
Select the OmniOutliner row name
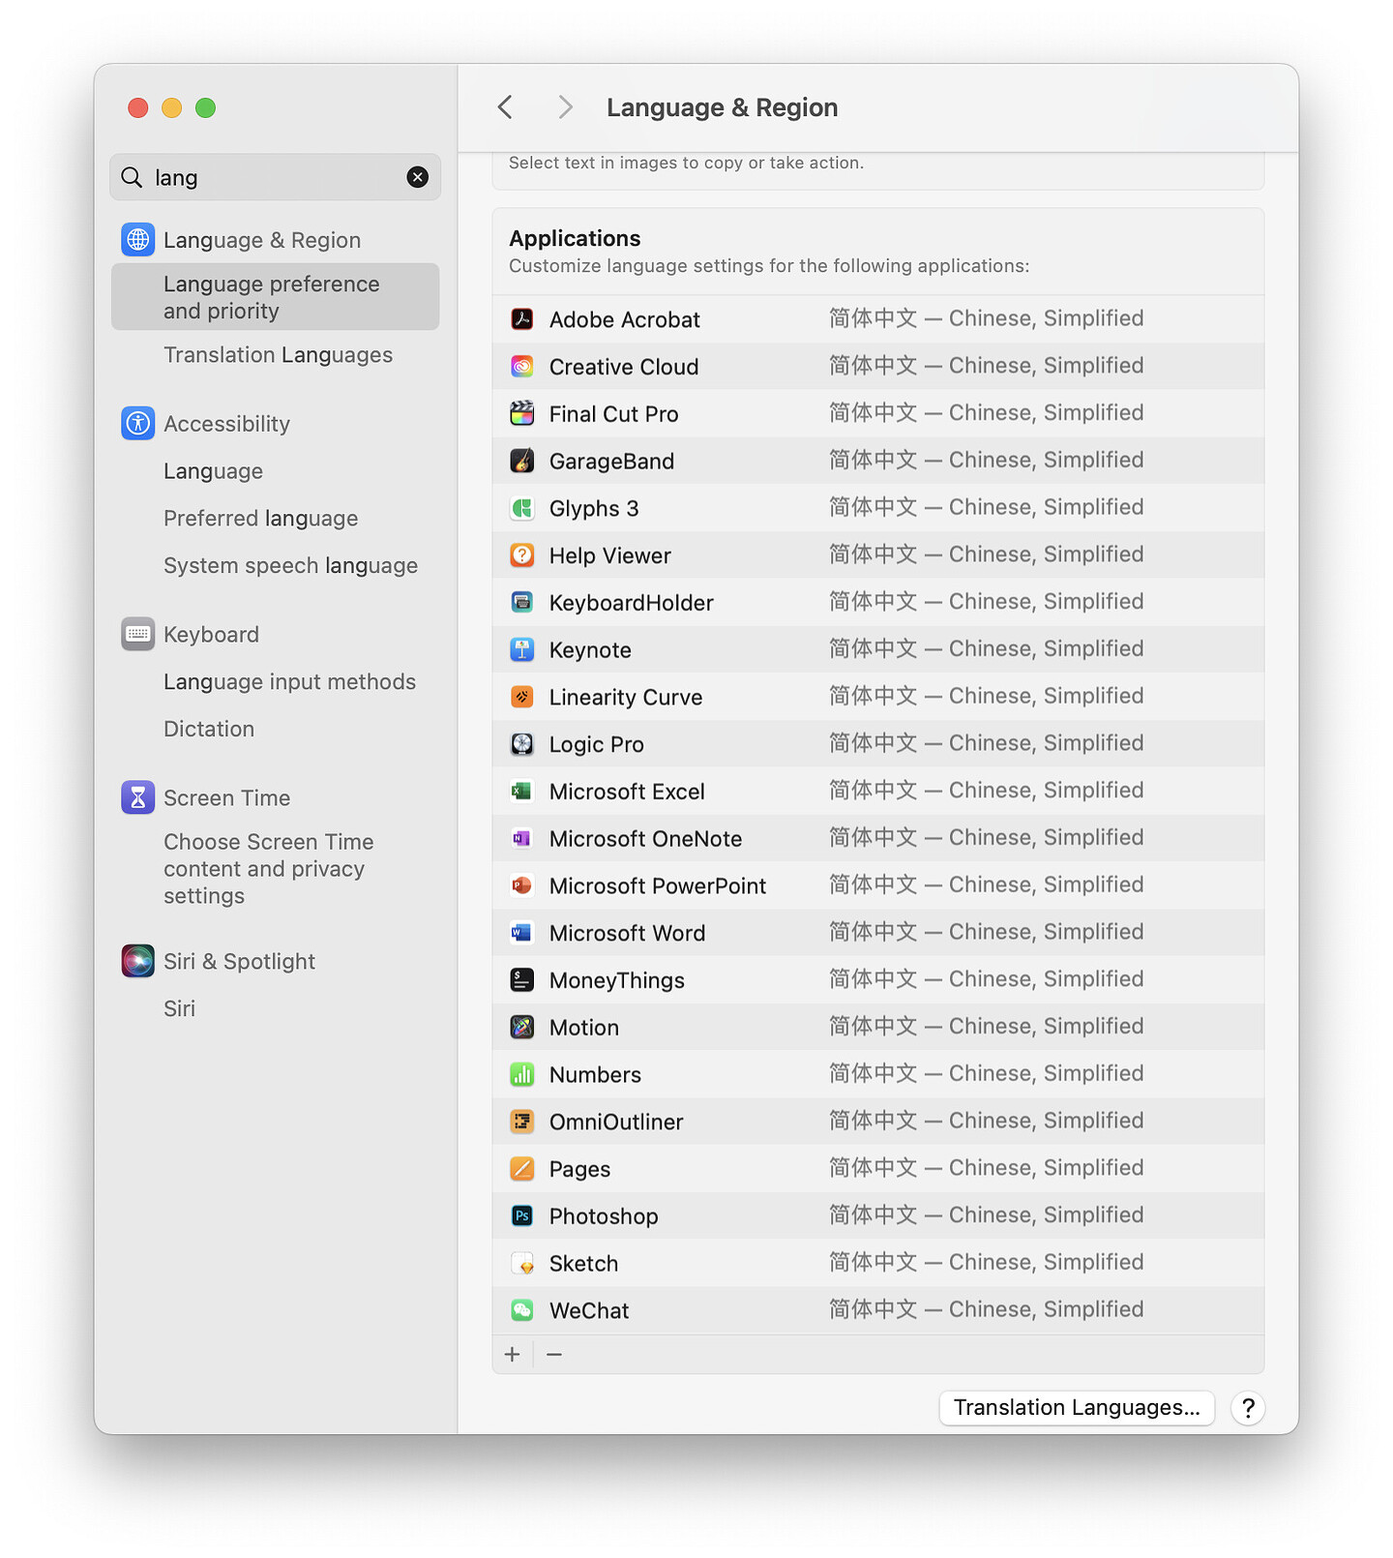[x=616, y=1123]
